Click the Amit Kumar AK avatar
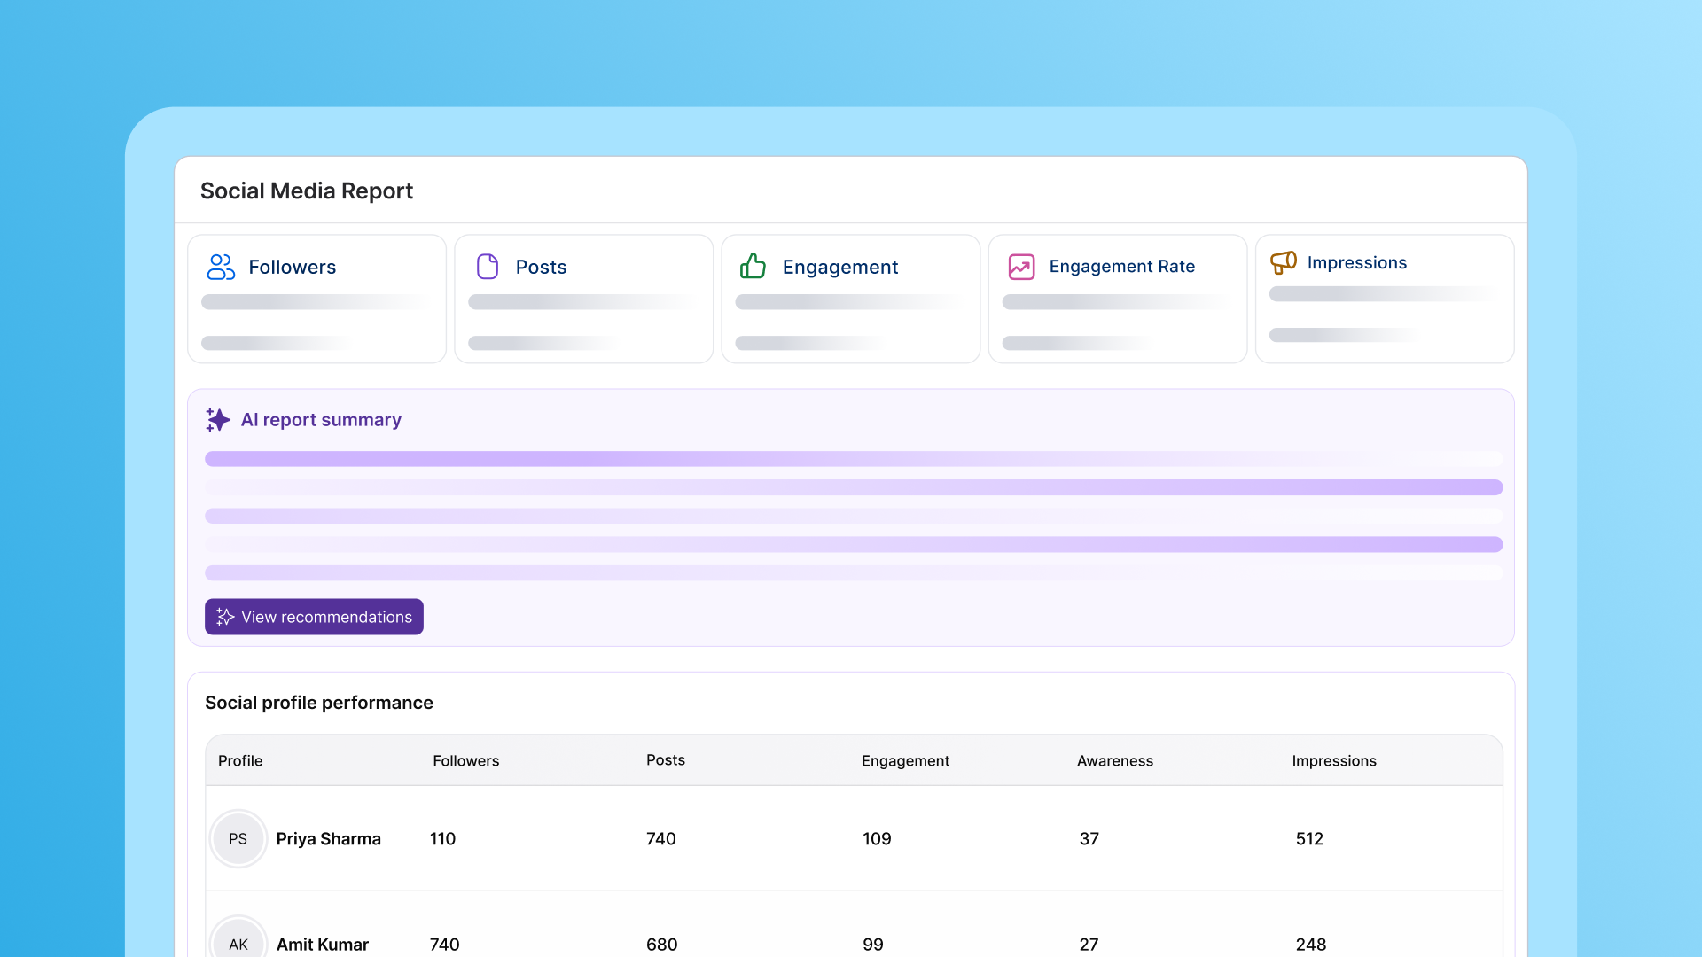This screenshot has width=1702, height=957. (238, 941)
